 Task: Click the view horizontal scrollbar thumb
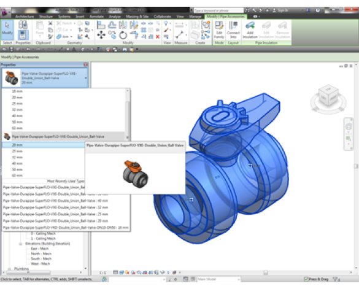[266, 272]
